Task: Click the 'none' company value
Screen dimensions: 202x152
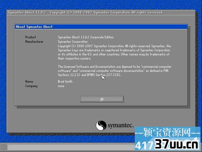Action: tap(61, 86)
